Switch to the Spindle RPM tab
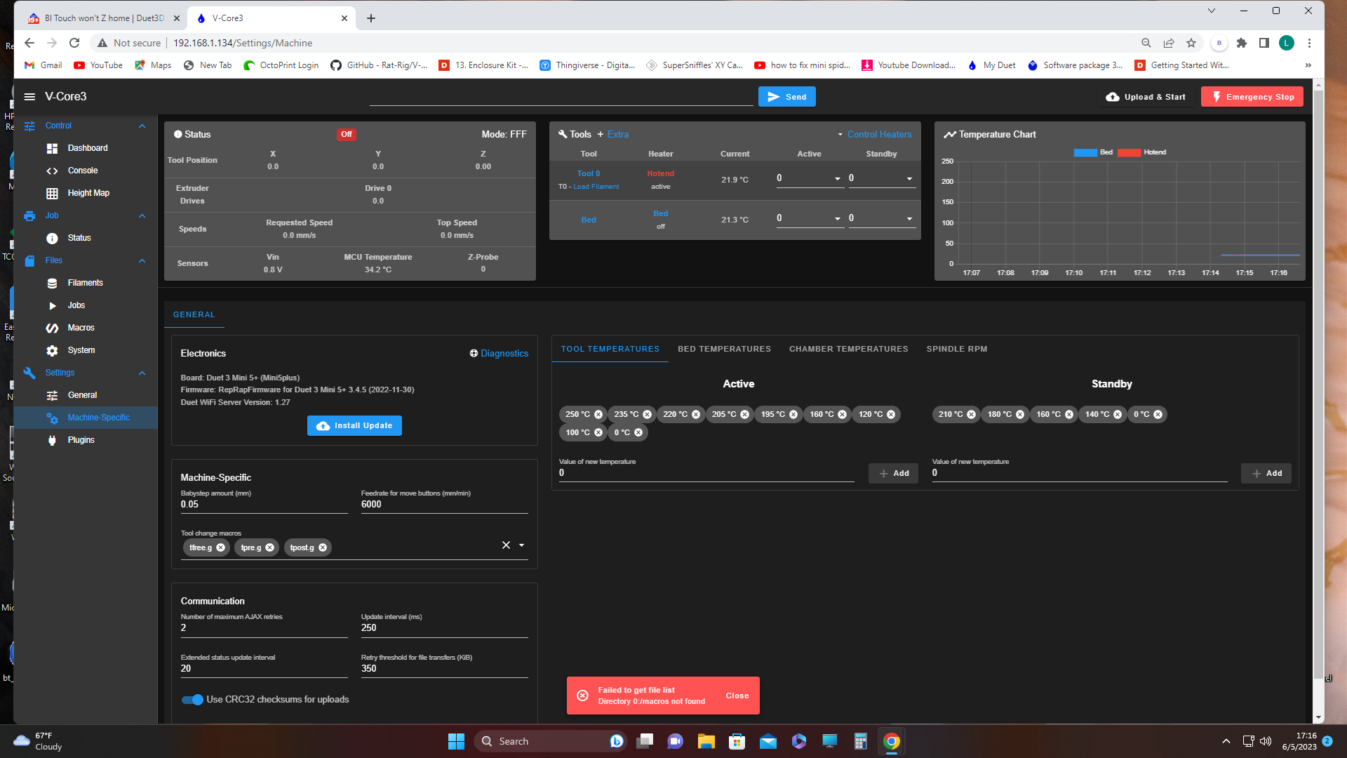Screen dimensions: 1347x758 956,349
